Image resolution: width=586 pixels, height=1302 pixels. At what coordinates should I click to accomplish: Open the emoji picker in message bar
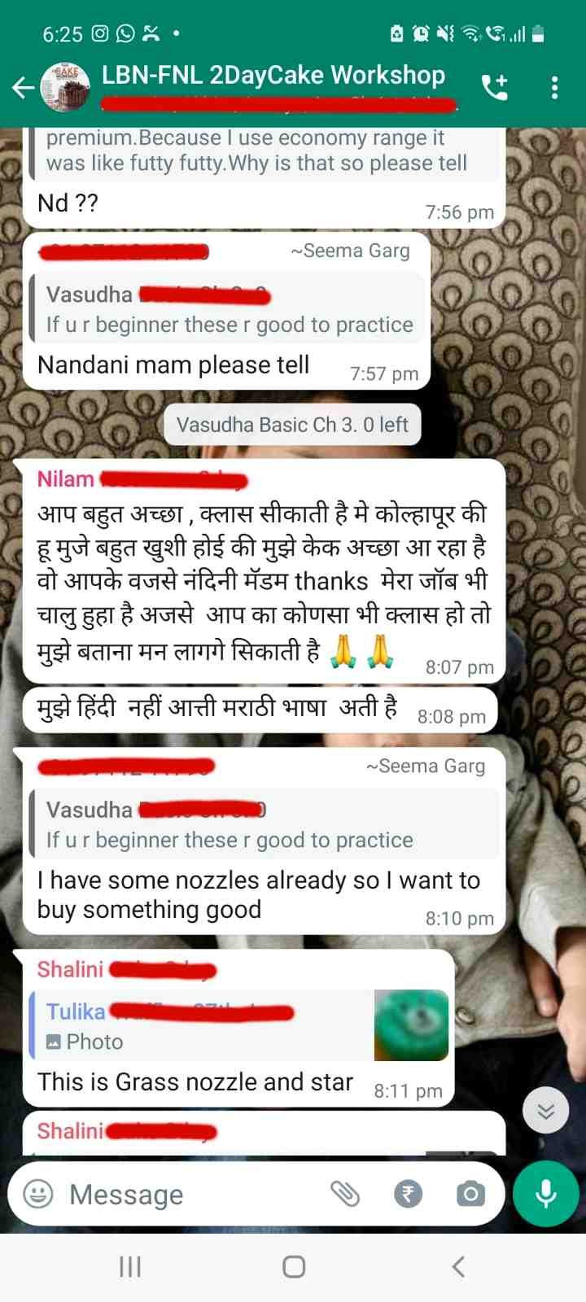point(37,1194)
